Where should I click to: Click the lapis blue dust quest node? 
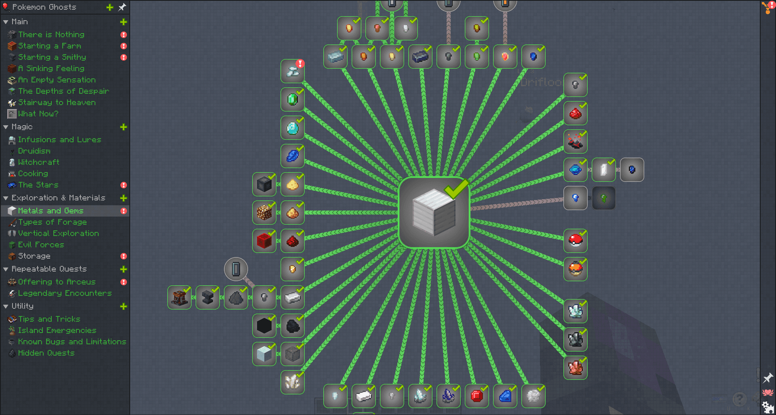tap(293, 156)
